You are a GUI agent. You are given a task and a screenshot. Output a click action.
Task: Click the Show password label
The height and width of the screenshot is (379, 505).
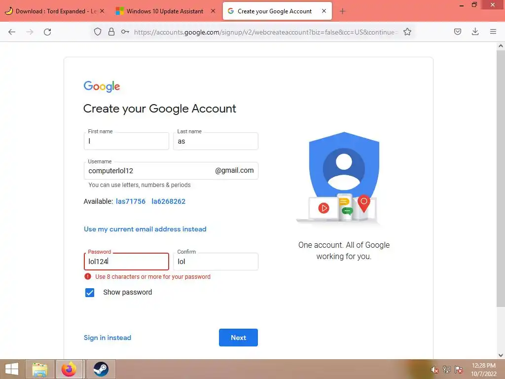128,292
